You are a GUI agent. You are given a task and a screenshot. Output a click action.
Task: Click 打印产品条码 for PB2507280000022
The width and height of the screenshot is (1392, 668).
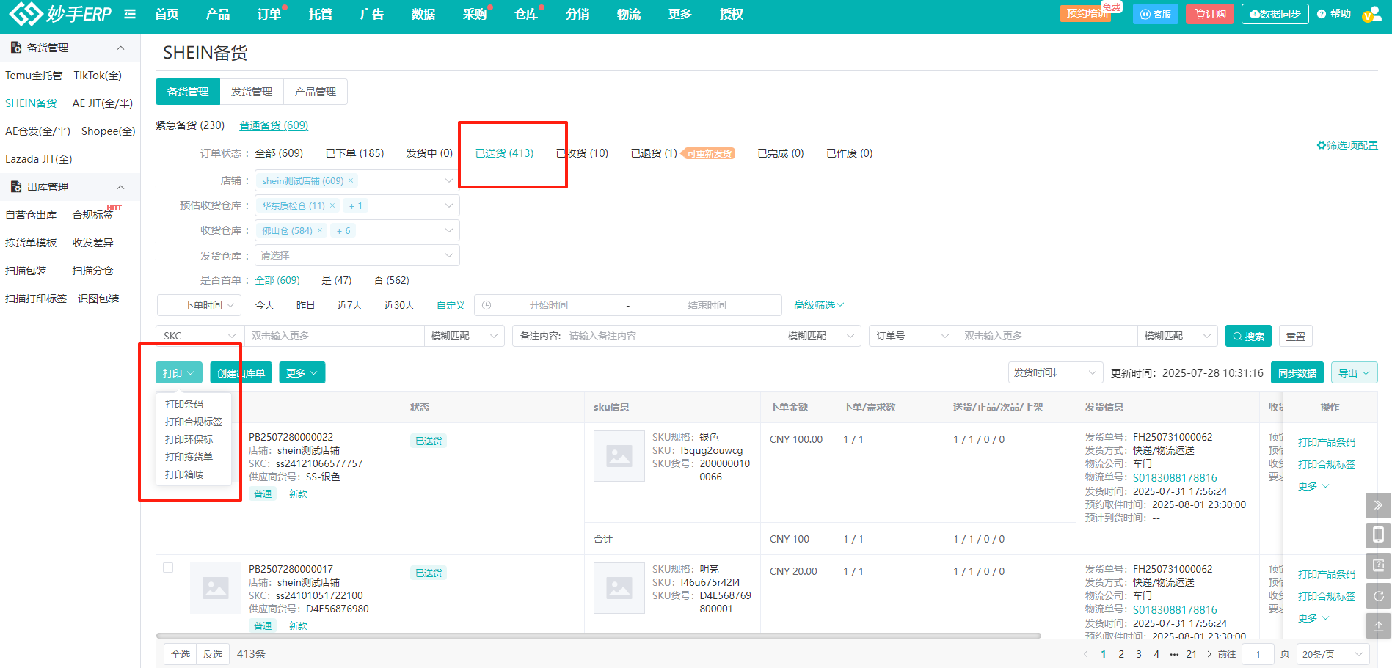pos(1327,442)
